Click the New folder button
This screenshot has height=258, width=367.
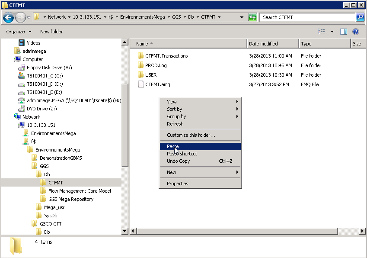pos(51,32)
